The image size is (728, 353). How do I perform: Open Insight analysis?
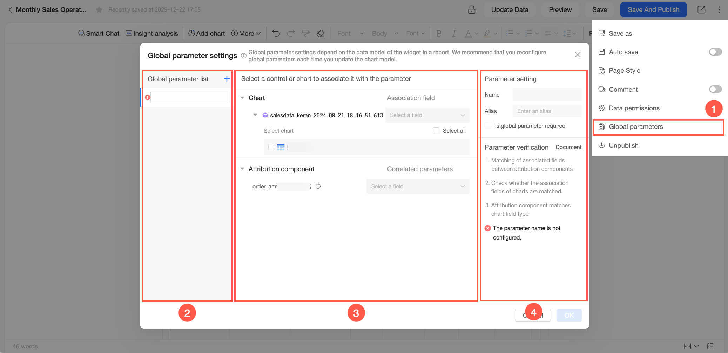click(x=152, y=33)
